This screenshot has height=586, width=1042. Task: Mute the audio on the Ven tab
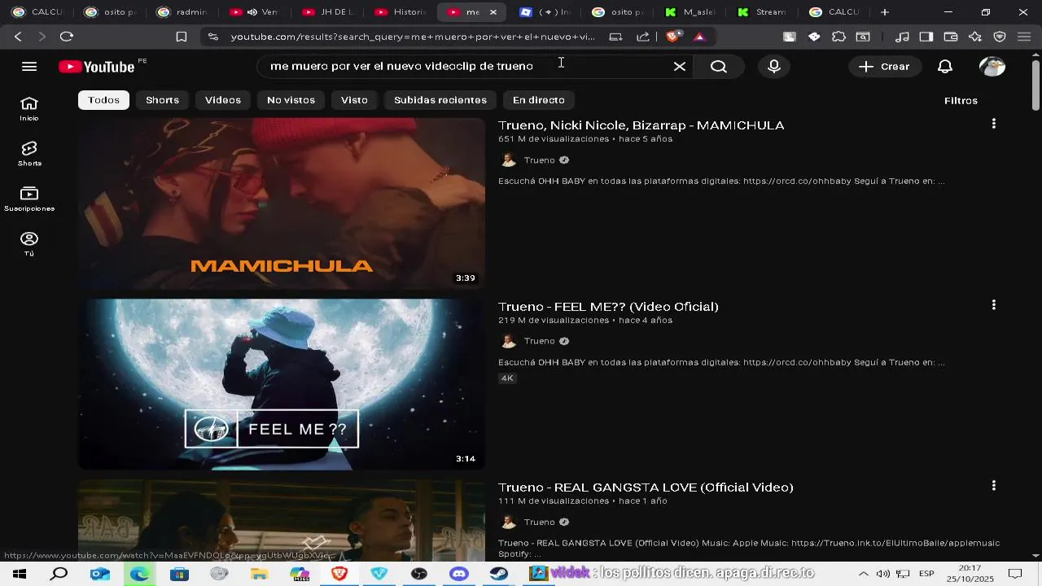point(252,12)
